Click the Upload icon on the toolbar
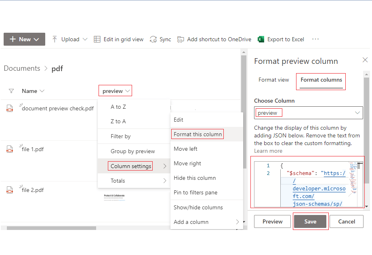Screen dimensions: 372x255 click(54, 39)
